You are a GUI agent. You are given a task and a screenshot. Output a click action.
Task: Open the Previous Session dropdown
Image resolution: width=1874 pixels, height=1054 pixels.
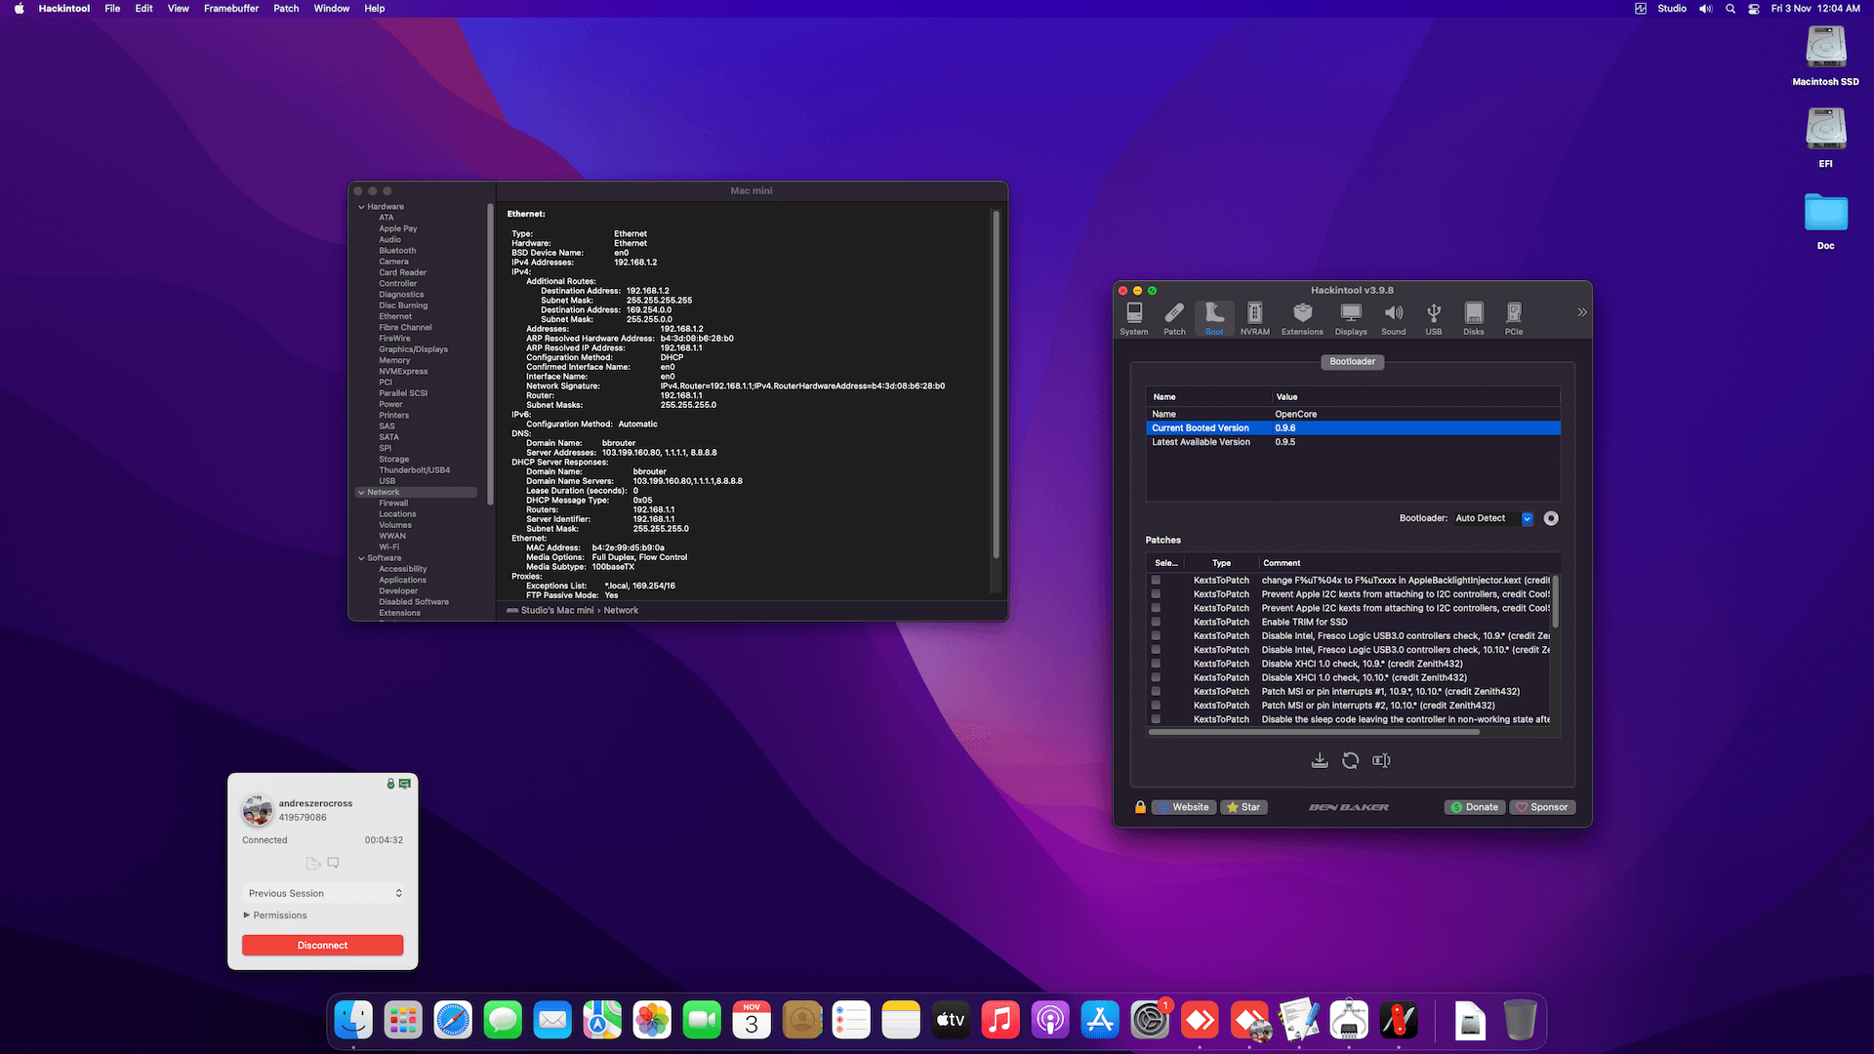point(322,893)
